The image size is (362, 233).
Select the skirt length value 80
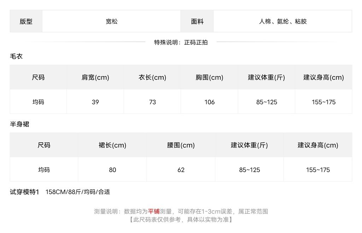point(112,170)
